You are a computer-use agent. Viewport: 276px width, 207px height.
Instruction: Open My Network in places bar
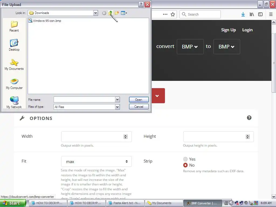[14, 102]
